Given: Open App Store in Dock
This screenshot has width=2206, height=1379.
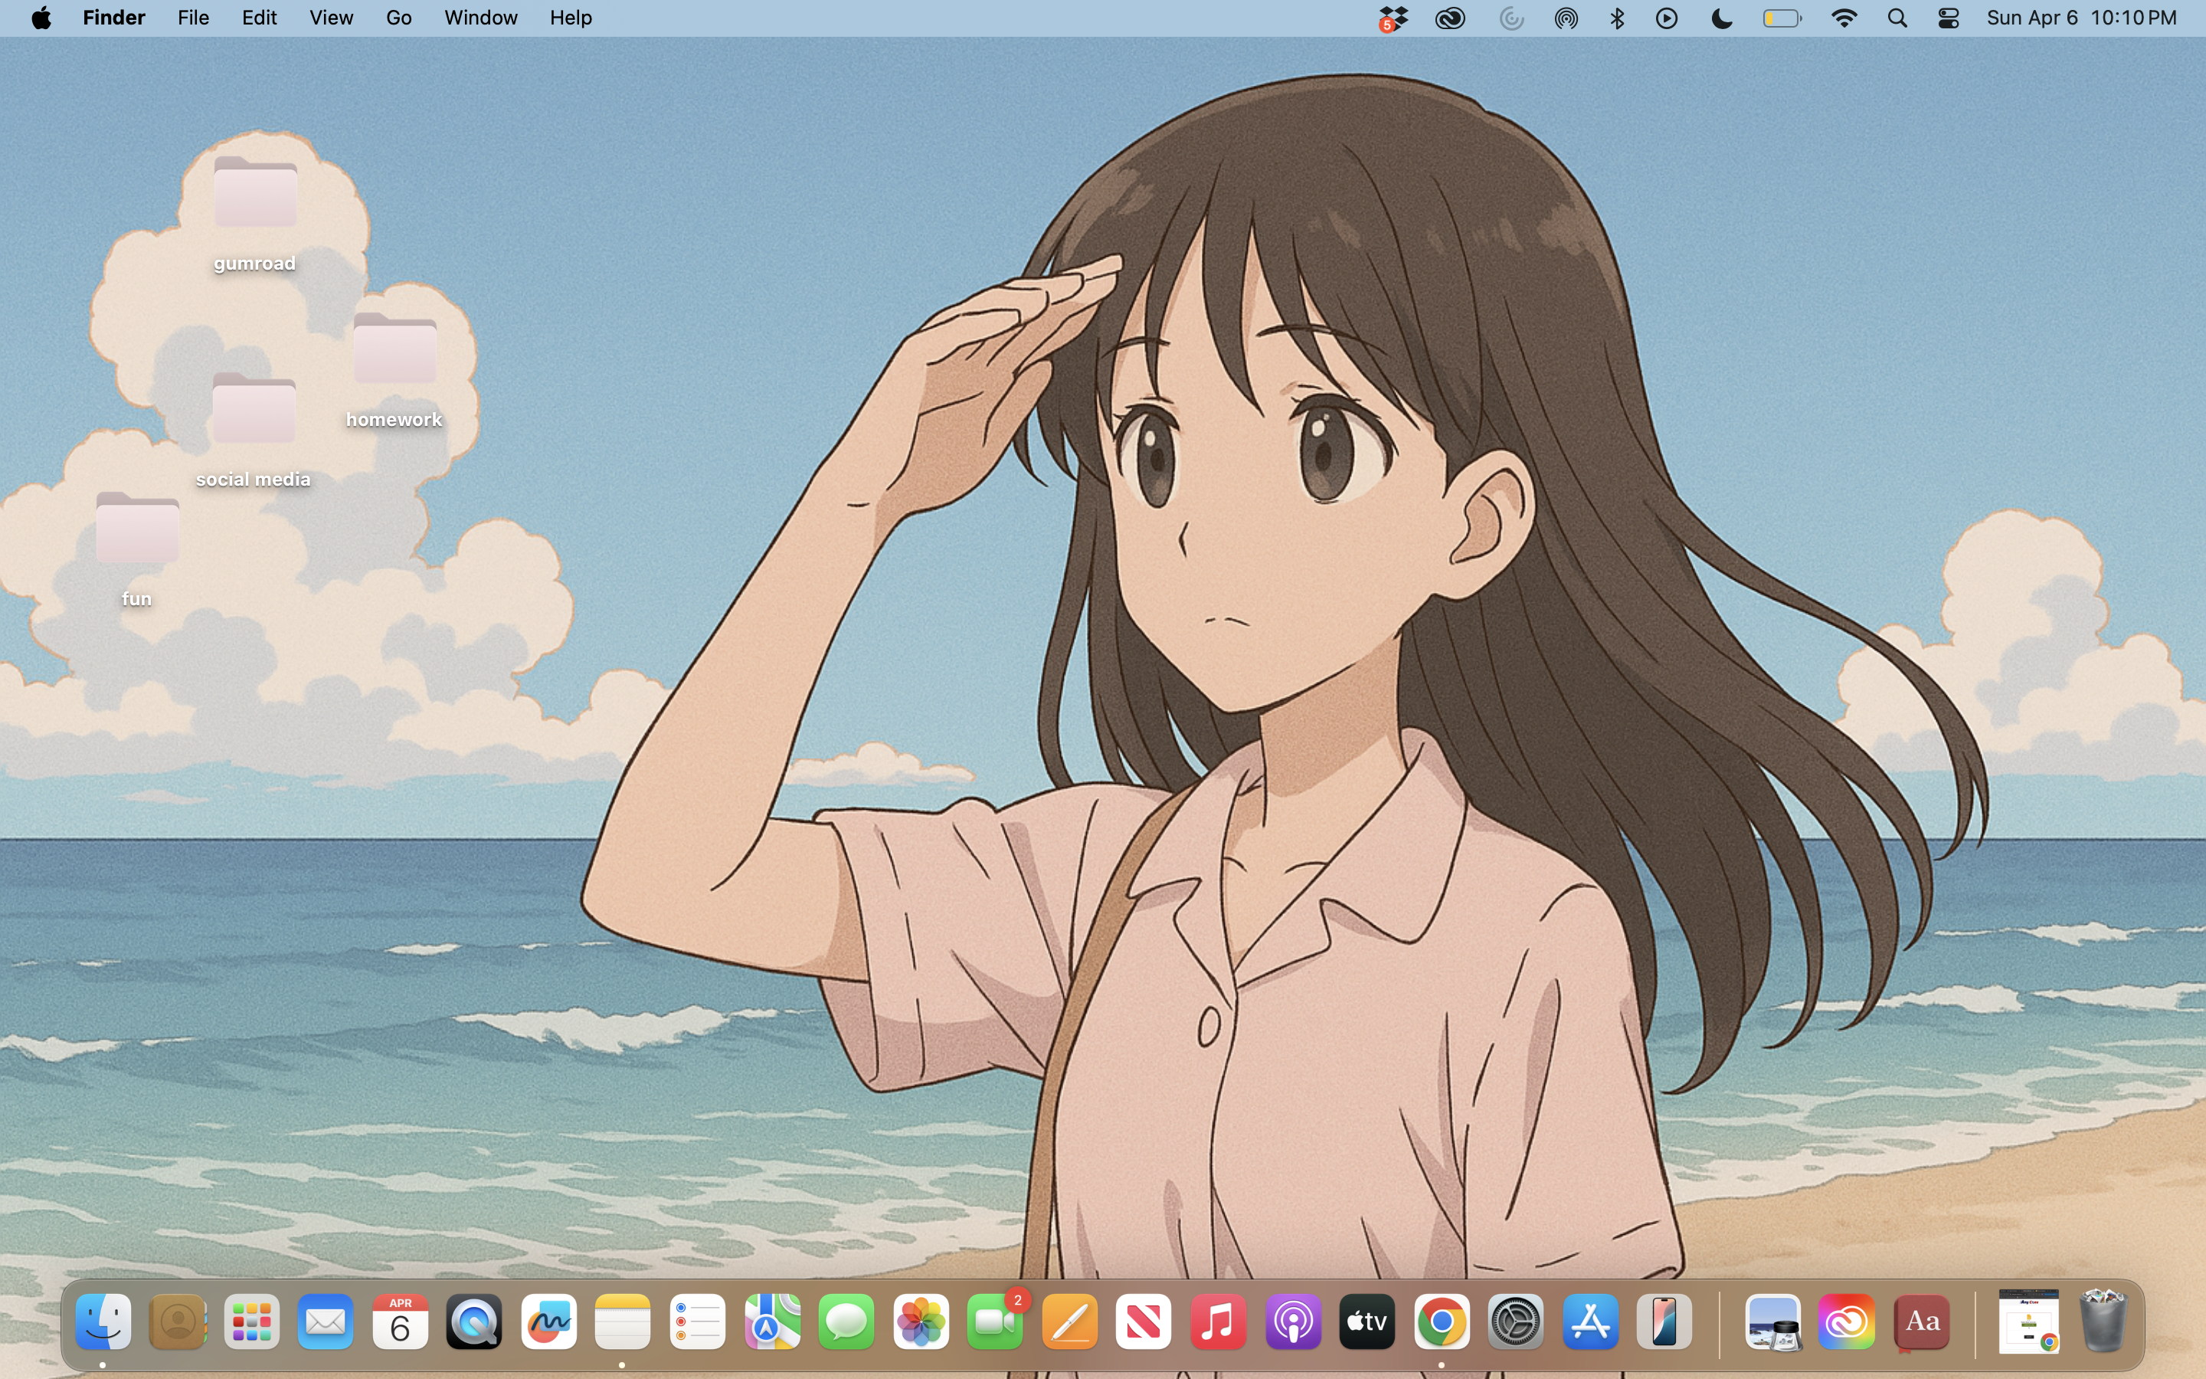Looking at the screenshot, I should coord(1591,1322).
